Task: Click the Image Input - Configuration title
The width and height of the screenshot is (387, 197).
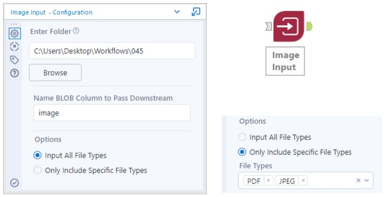Action: pyautogui.click(x=51, y=12)
